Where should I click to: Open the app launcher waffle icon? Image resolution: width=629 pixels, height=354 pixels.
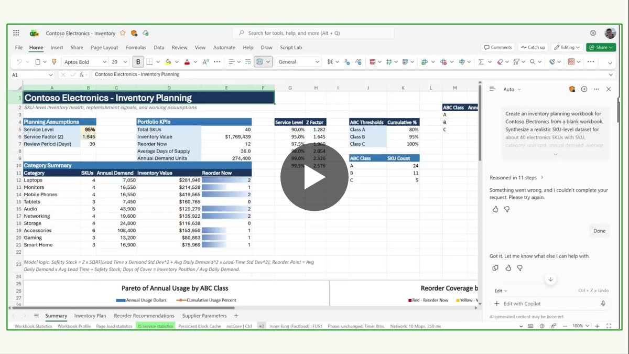(16, 33)
